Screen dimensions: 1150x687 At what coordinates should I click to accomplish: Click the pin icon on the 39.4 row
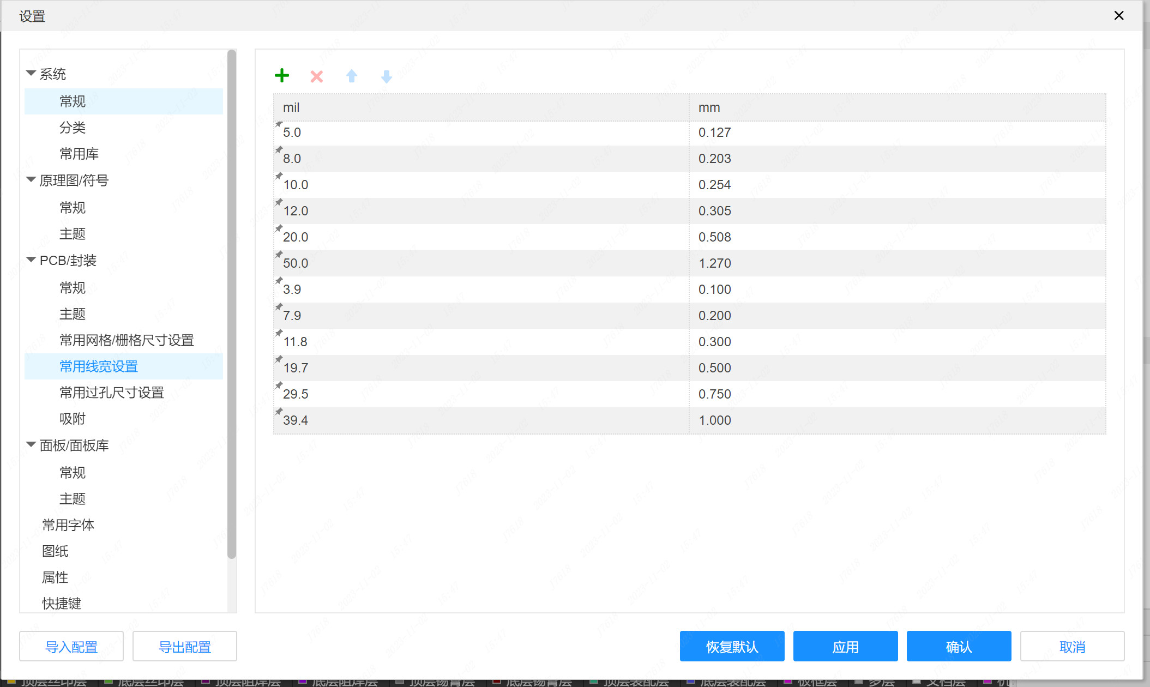point(279,412)
